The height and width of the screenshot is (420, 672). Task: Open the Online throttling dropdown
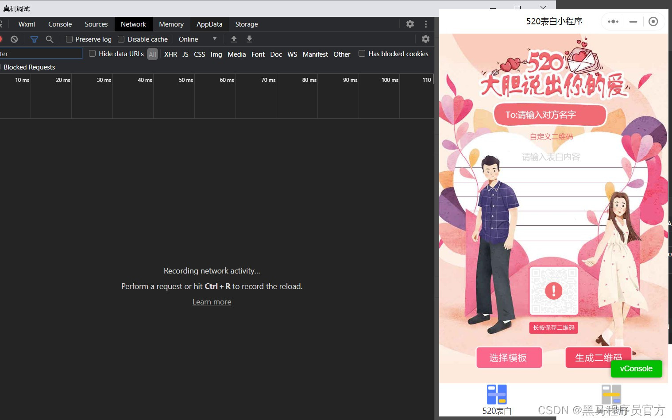tap(197, 39)
